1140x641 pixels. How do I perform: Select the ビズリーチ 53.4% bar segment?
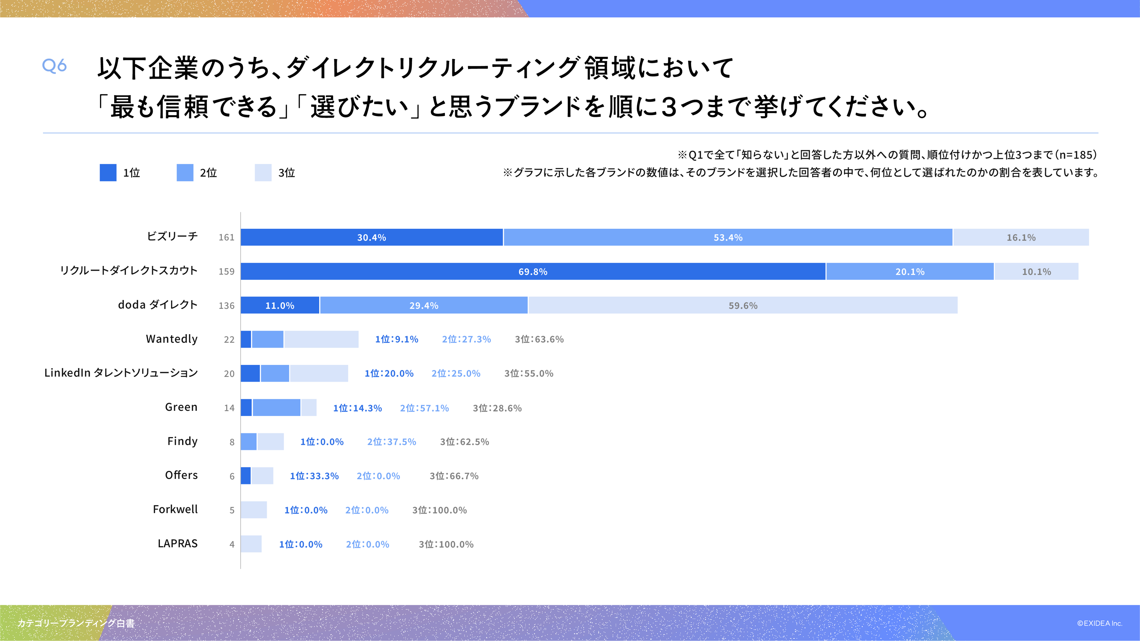(x=728, y=238)
